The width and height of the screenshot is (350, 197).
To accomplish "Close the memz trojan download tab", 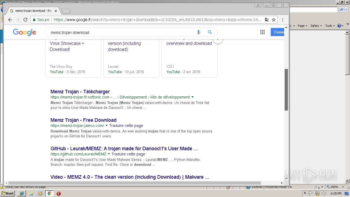I will click(x=56, y=11).
